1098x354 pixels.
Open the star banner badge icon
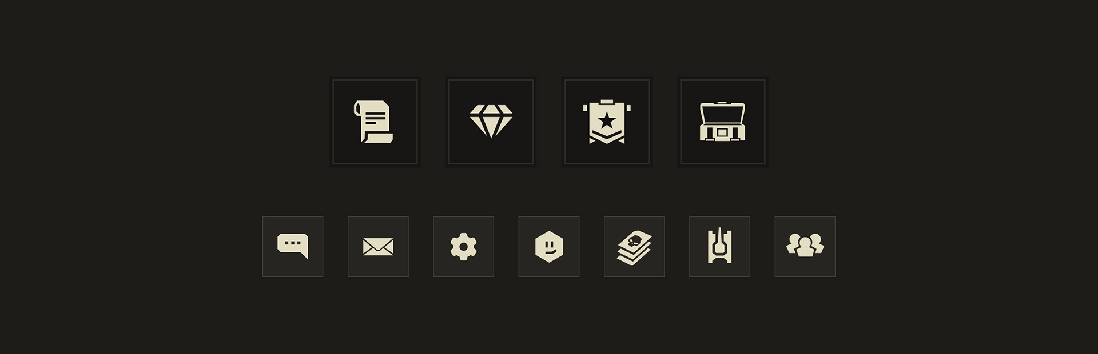pyautogui.click(x=607, y=122)
